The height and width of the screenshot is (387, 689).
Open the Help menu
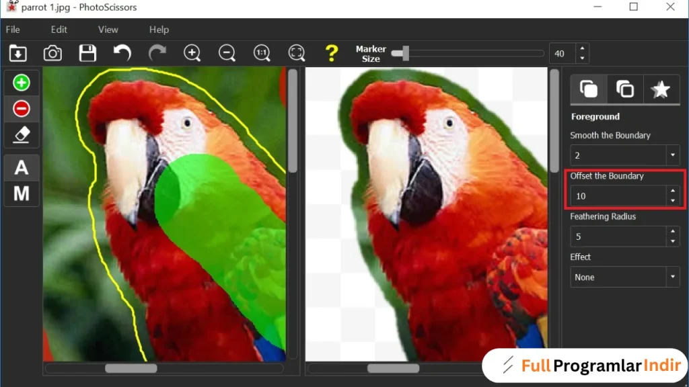[x=159, y=30]
